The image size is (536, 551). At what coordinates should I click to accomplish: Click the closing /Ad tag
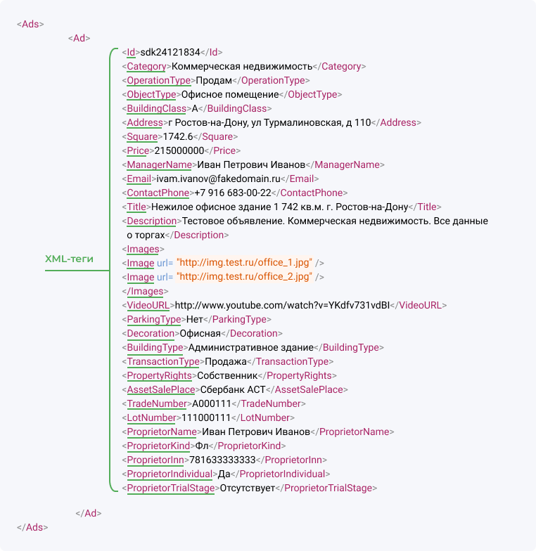89,513
